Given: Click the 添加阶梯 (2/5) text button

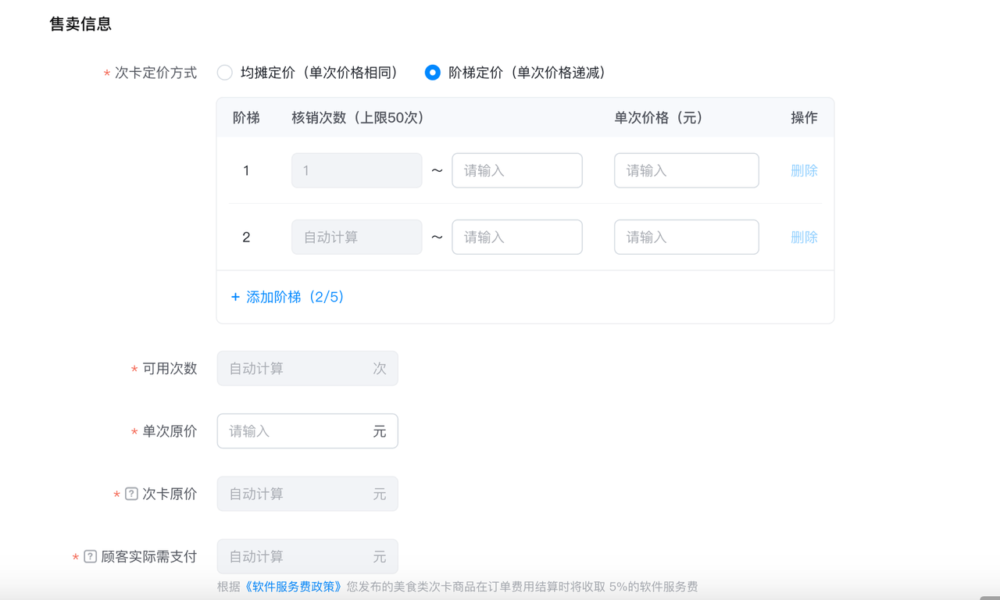Looking at the screenshot, I should [x=295, y=298].
